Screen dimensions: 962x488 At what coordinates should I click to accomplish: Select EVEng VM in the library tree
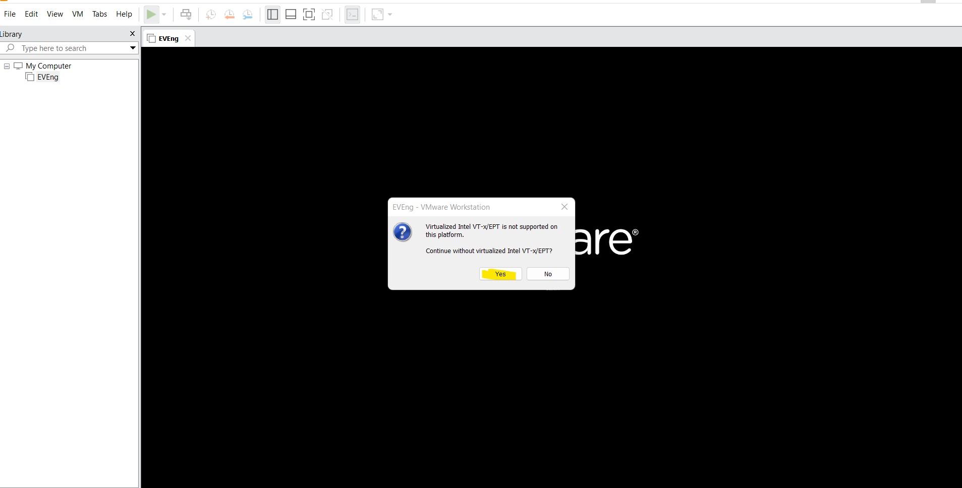point(48,77)
